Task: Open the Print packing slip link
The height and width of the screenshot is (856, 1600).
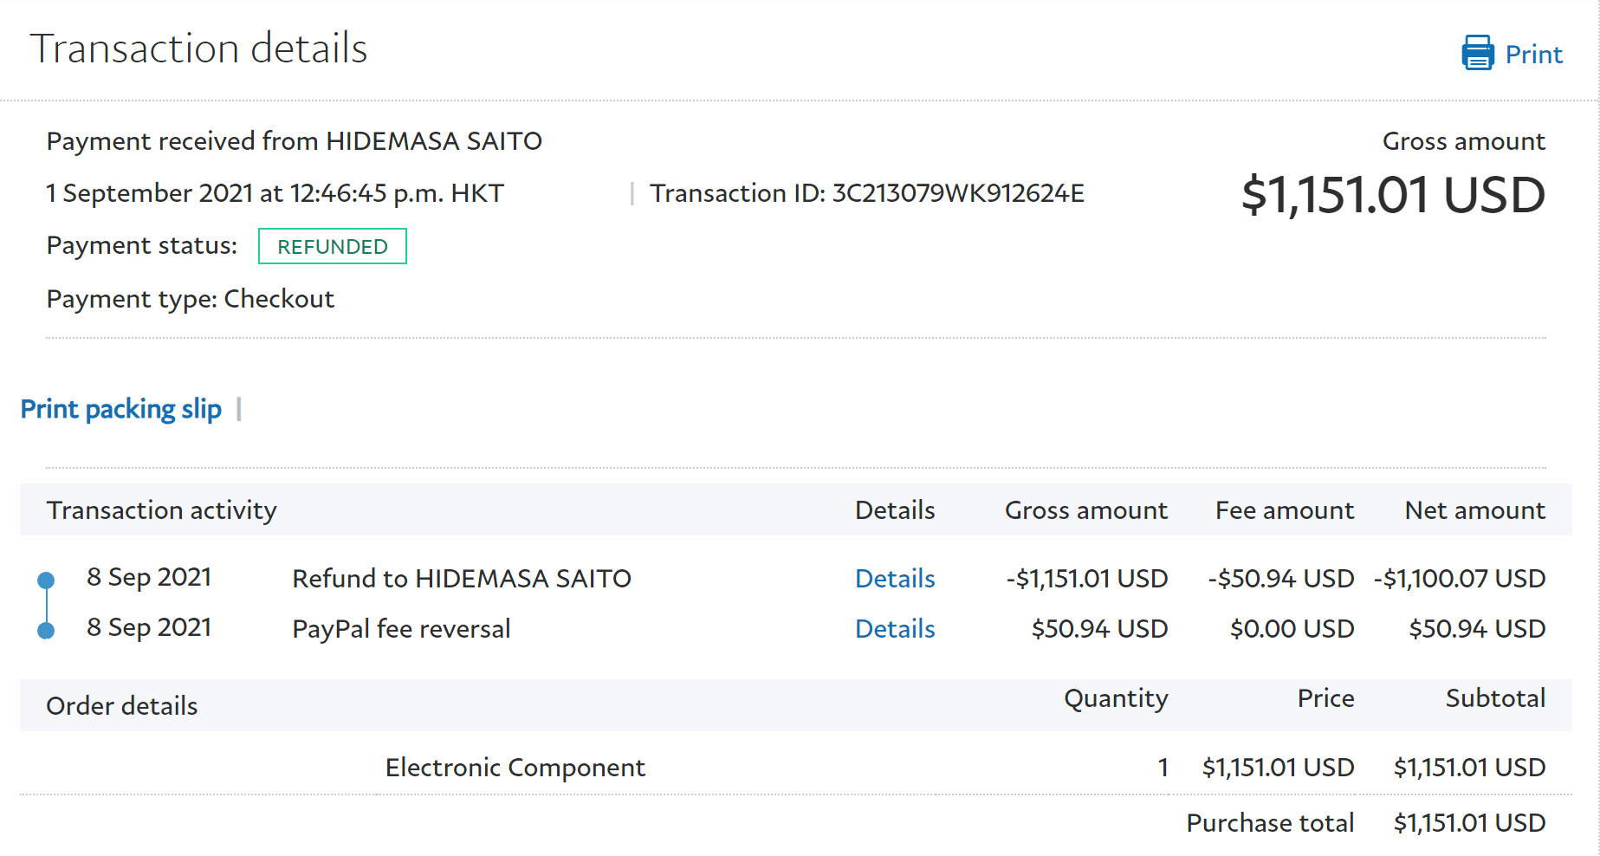Action: click(x=121, y=409)
